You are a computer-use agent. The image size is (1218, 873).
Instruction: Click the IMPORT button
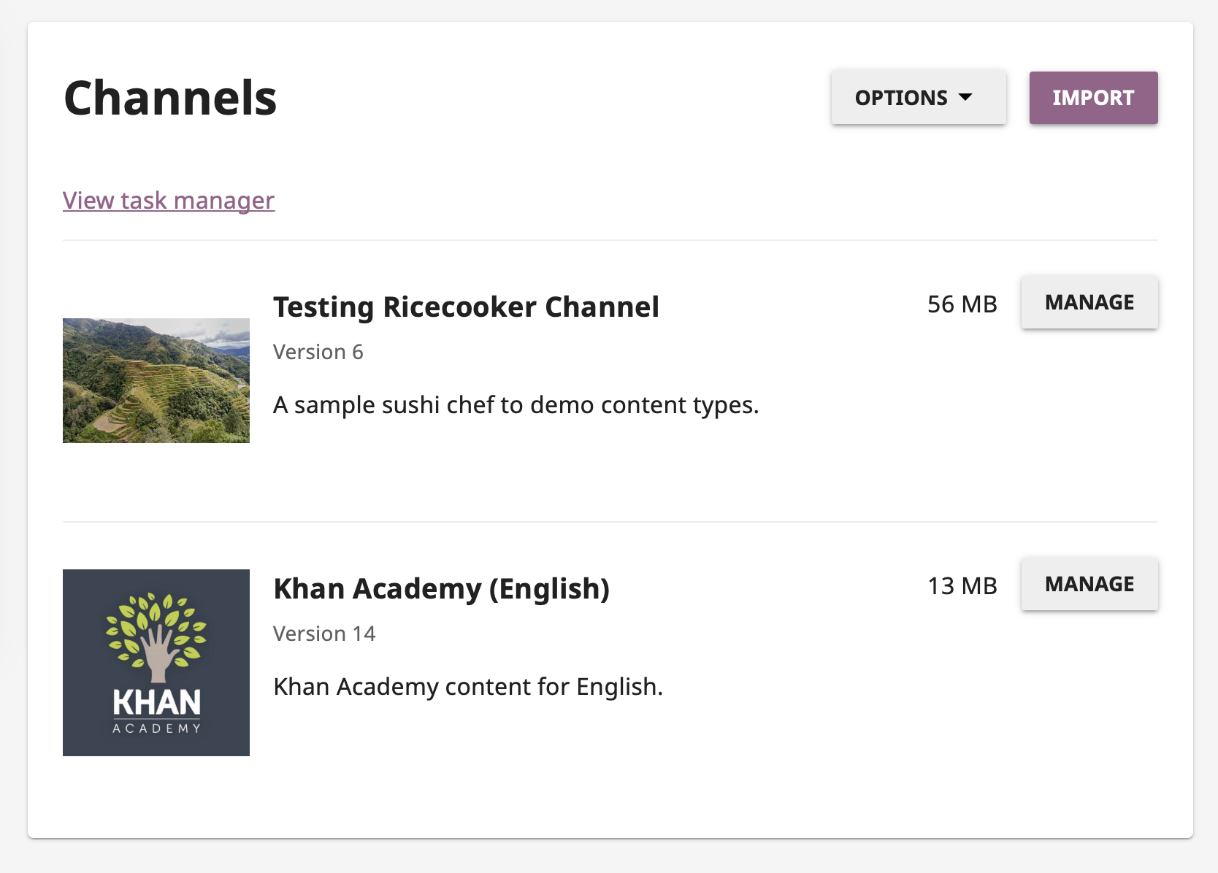pyautogui.click(x=1093, y=97)
